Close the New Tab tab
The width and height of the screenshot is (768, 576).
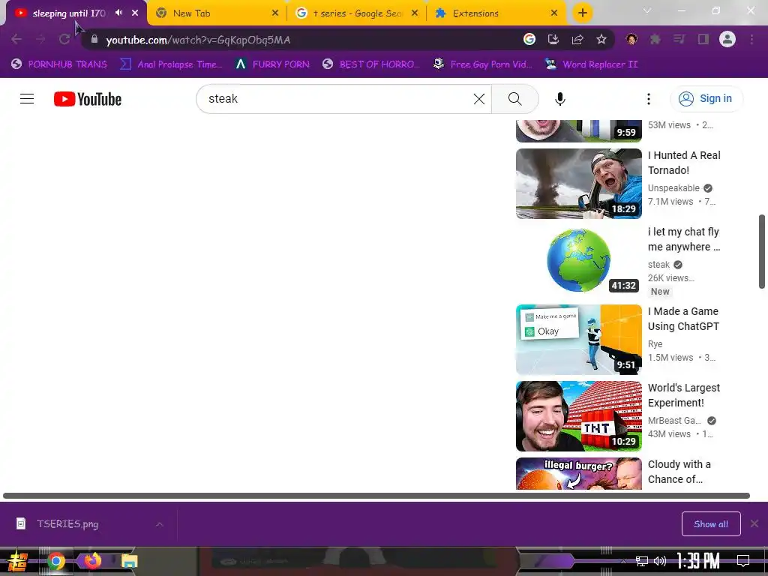275,13
